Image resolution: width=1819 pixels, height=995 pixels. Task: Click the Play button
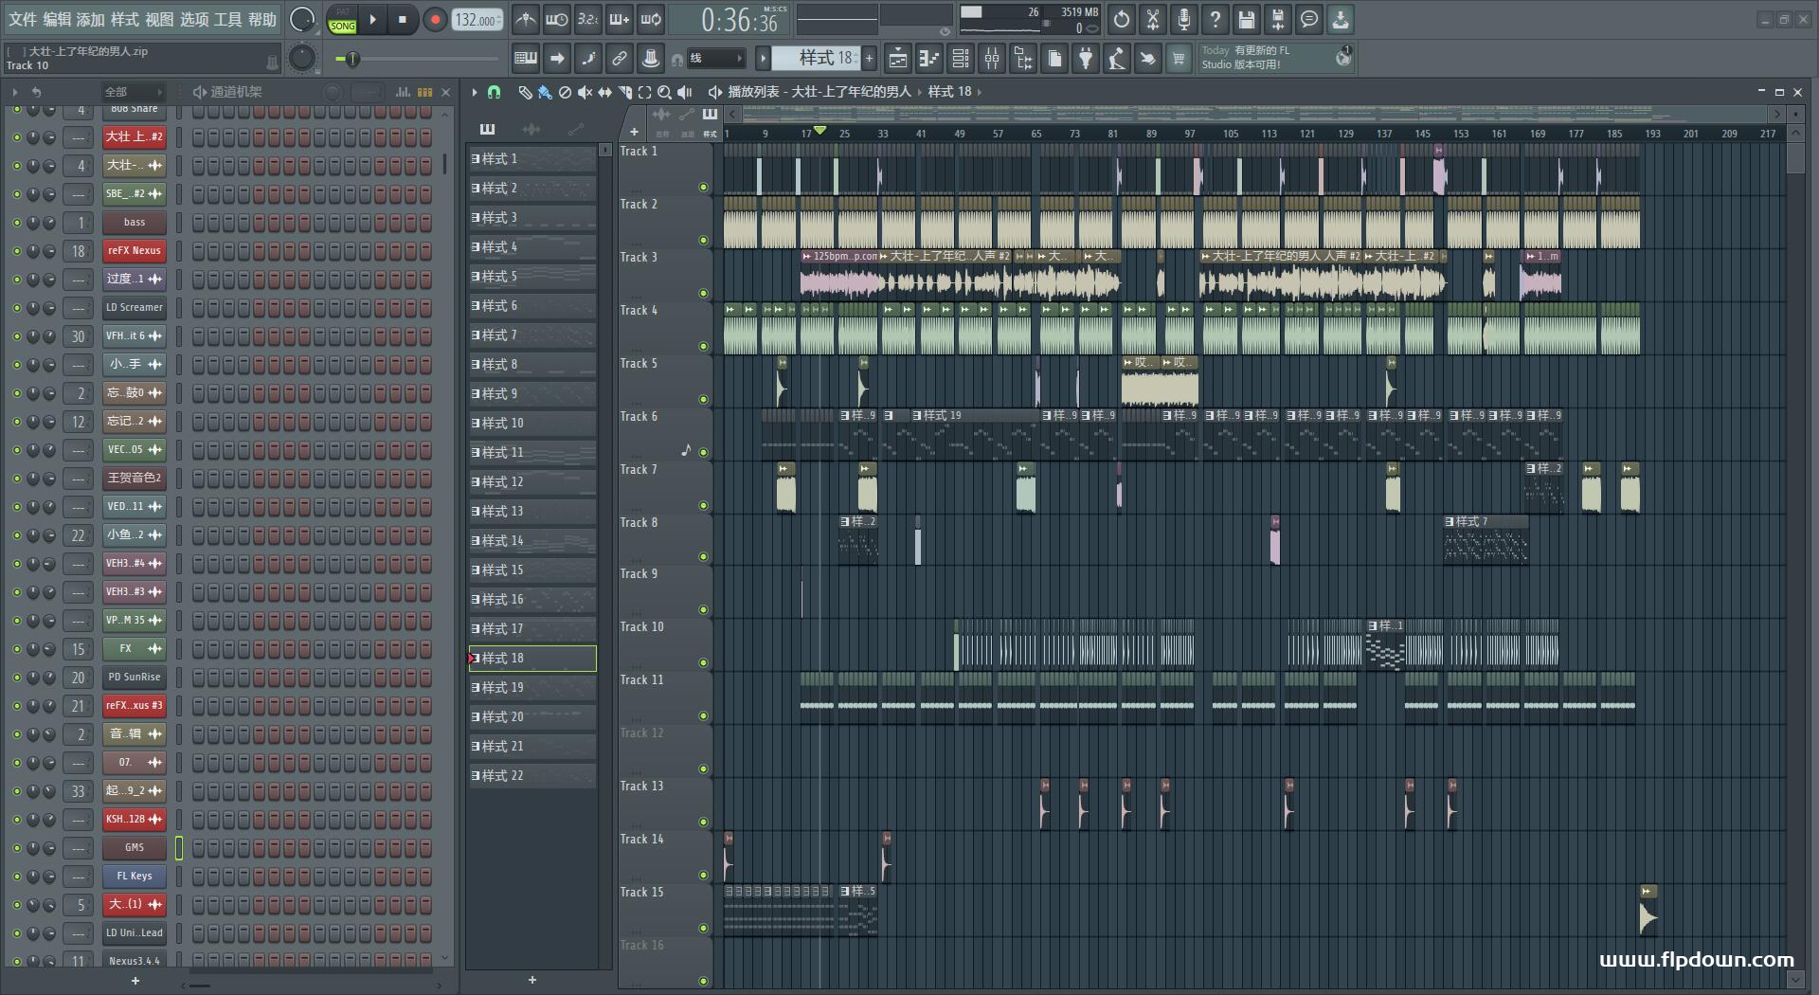[372, 20]
